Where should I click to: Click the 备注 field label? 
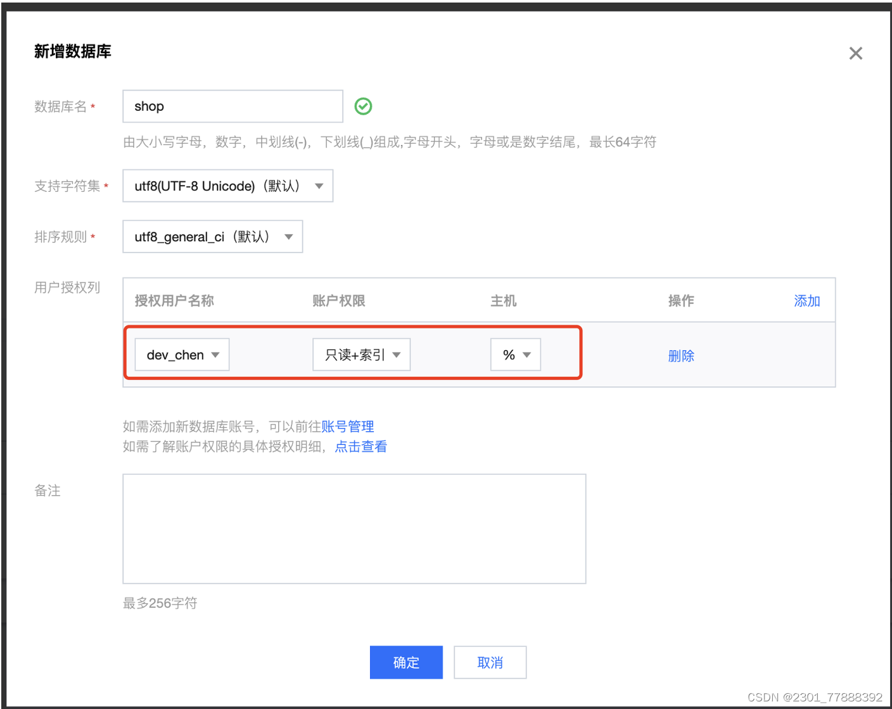(x=48, y=491)
